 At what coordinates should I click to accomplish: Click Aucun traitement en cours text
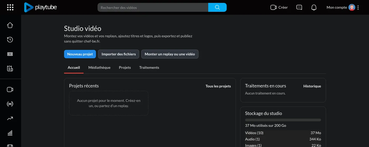(265, 93)
